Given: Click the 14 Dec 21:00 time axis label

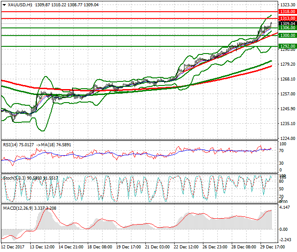Looking at the screenshot, I should pyautogui.click(x=71, y=247).
